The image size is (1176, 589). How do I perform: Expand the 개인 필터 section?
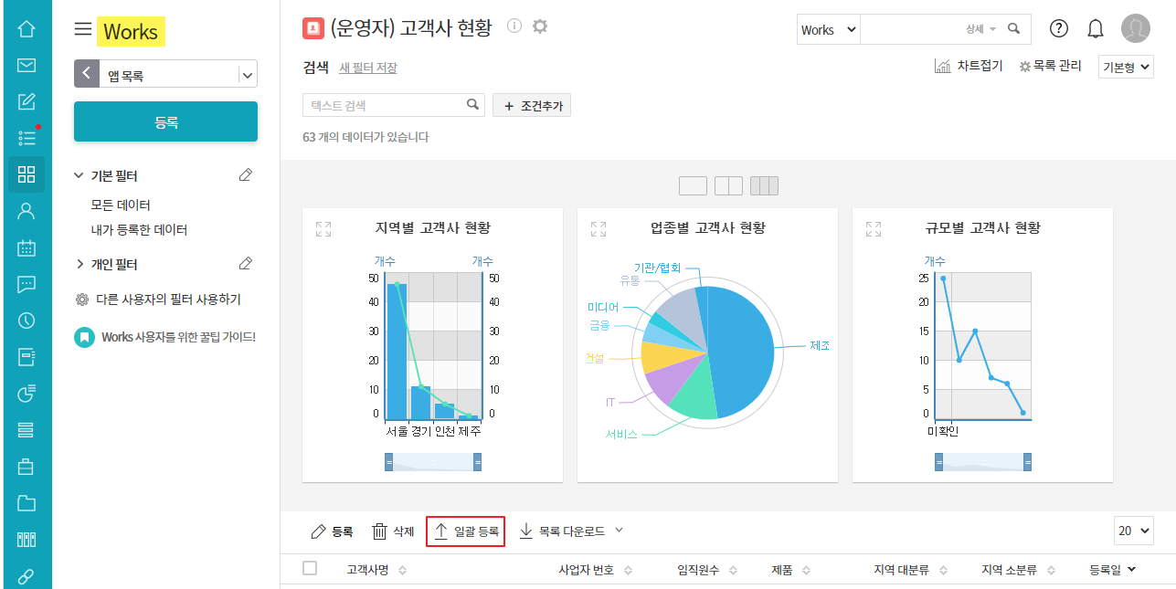79,264
